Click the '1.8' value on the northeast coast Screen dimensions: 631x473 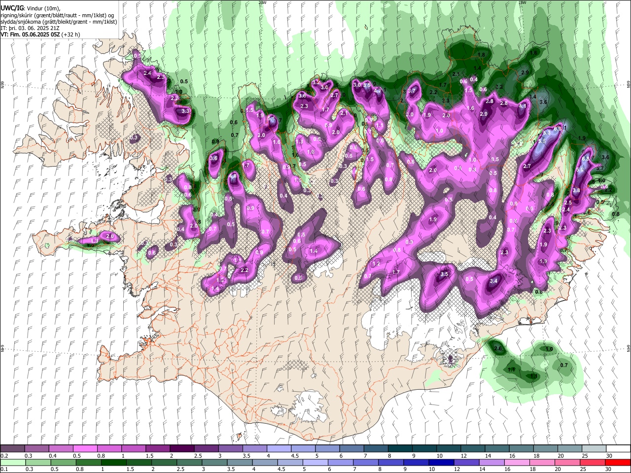coord(482,55)
